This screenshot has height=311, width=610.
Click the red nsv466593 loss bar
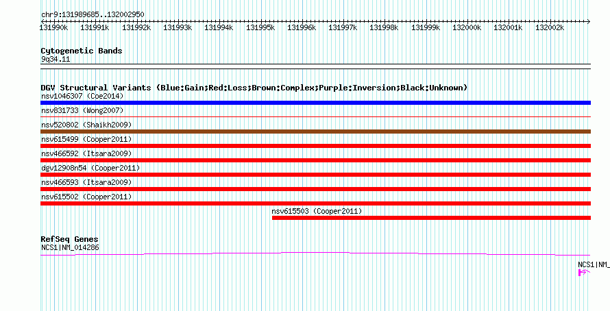tap(315, 189)
